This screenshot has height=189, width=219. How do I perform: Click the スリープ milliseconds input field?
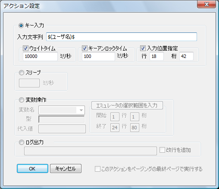(29, 83)
